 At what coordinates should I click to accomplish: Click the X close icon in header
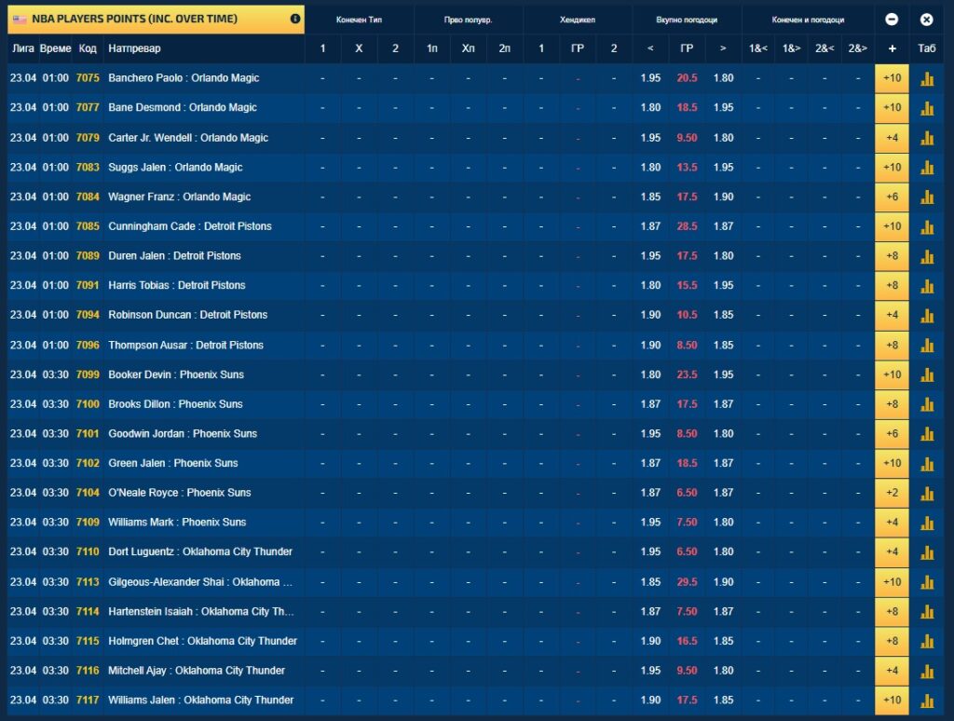(x=926, y=19)
